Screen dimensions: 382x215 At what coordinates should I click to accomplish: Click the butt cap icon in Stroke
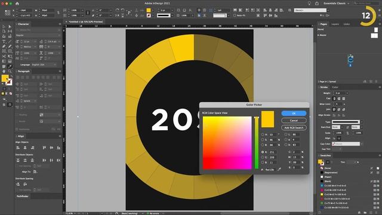[334, 99]
